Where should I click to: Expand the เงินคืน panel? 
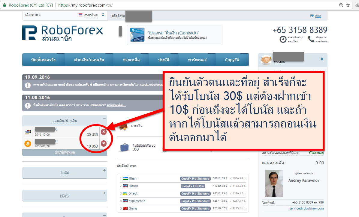(x=104, y=193)
